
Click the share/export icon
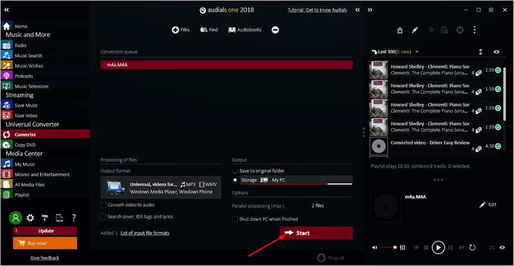tap(399, 30)
